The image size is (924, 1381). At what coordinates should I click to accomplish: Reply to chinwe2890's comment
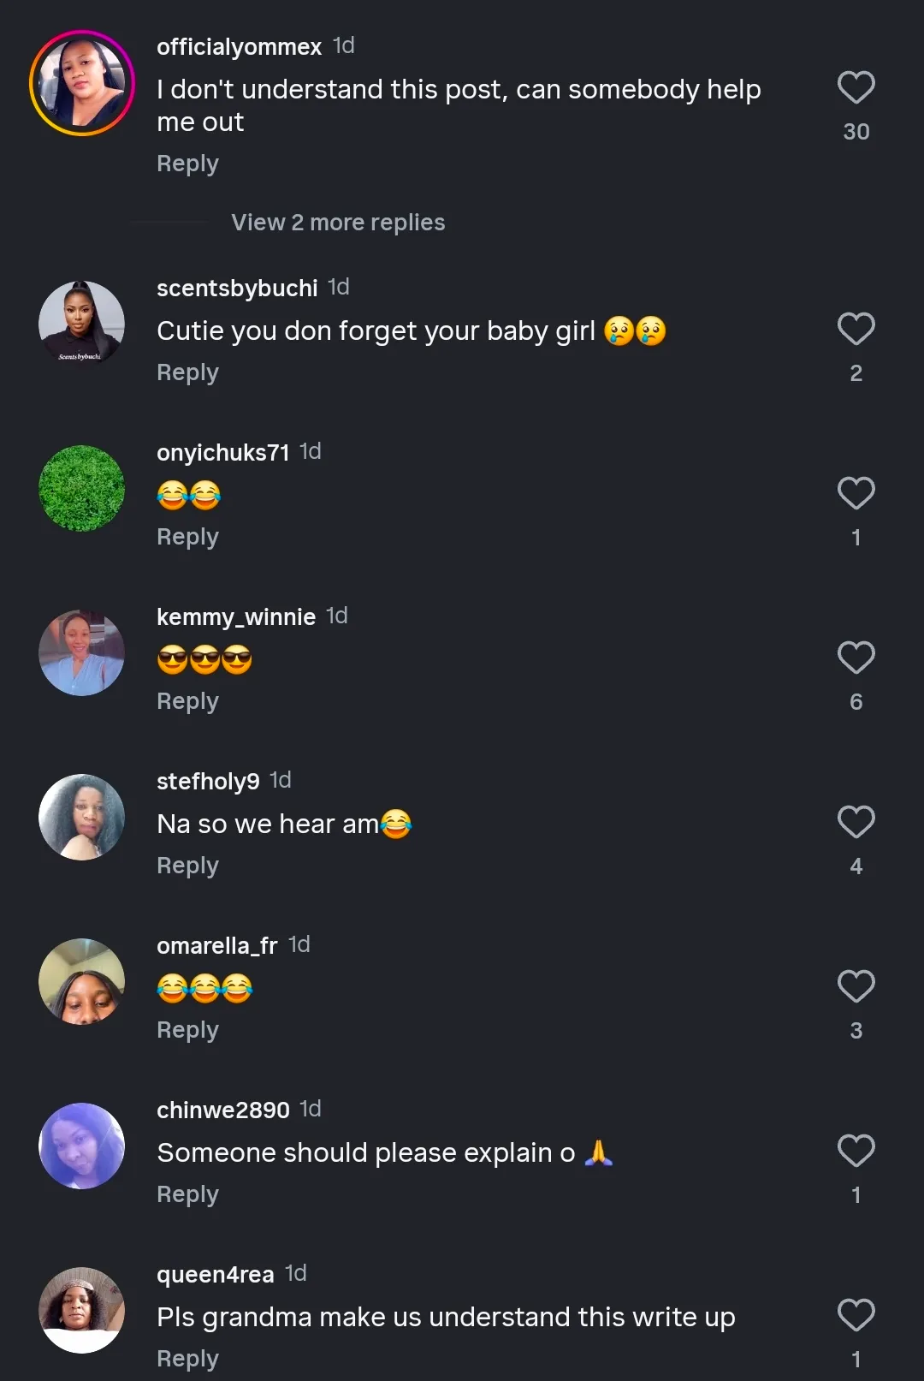pyautogui.click(x=187, y=1194)
